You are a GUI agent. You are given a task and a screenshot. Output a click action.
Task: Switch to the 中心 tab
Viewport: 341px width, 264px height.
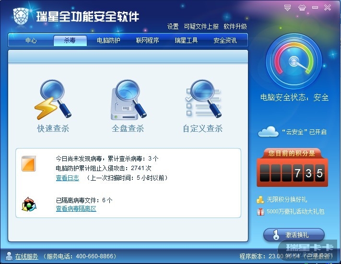click(x=31, y=40)
